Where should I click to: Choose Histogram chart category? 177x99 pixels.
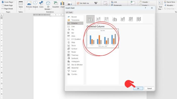(75, 62)
